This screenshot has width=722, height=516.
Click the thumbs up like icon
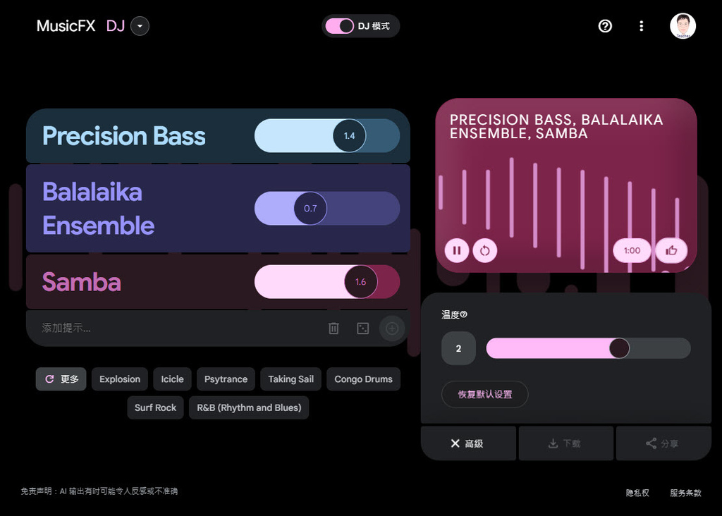coord(671,250)
